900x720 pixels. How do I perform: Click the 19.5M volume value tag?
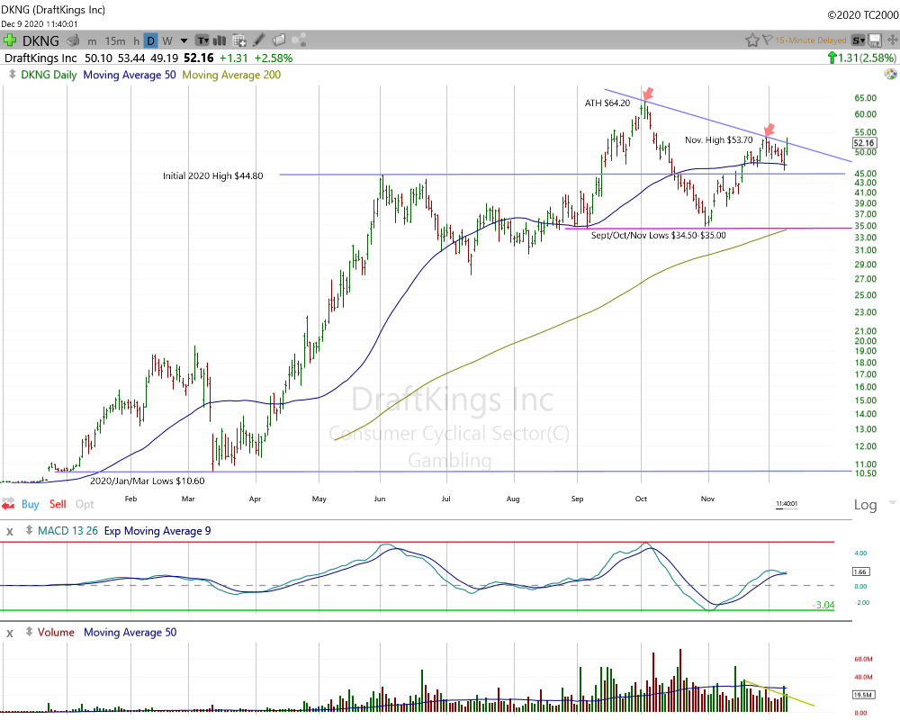(x=863, y=695)
